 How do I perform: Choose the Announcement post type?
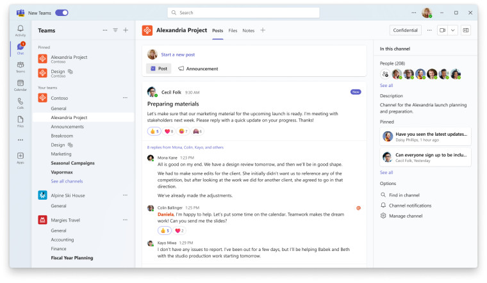point(198,69)
